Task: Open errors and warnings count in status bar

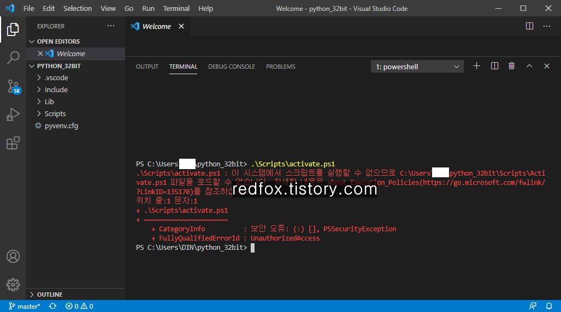Action: pos(79,307)
